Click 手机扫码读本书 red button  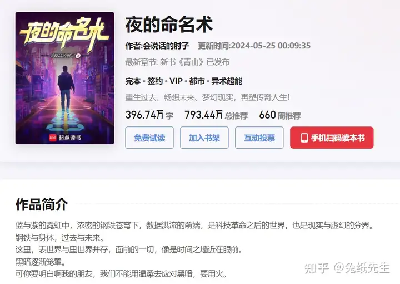coord(332,138)
